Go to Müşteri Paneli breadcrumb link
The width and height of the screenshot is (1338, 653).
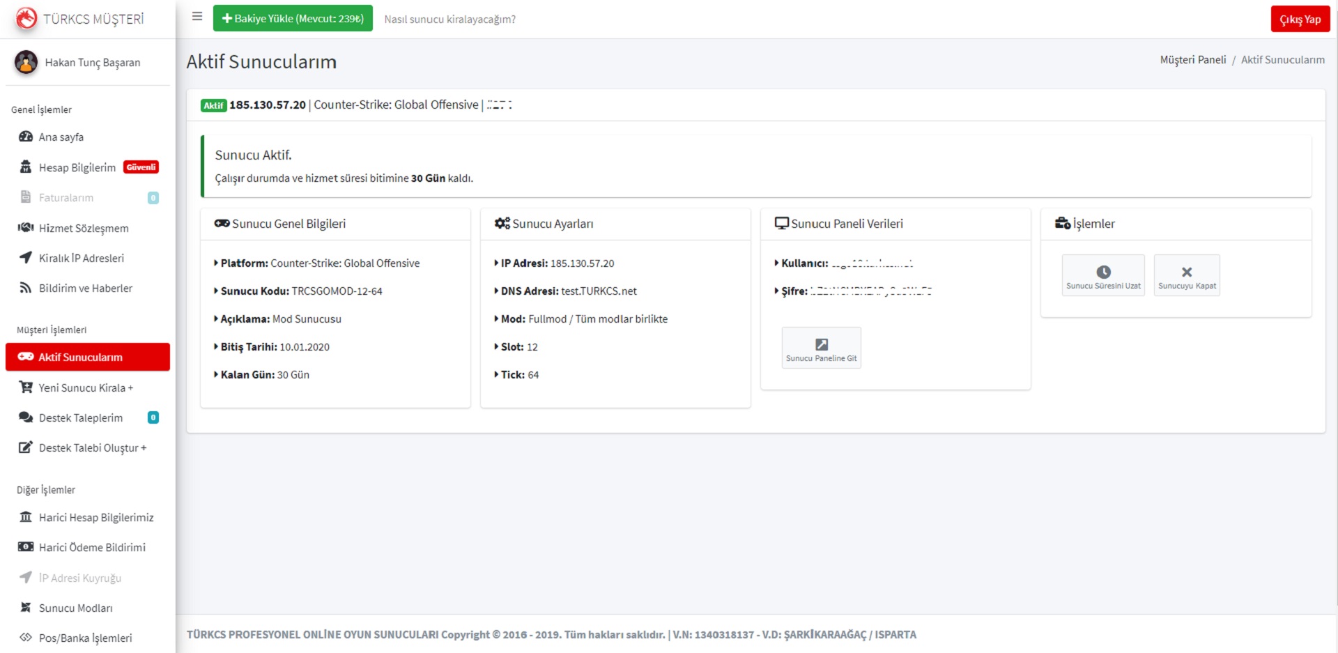pos(1192,60)
